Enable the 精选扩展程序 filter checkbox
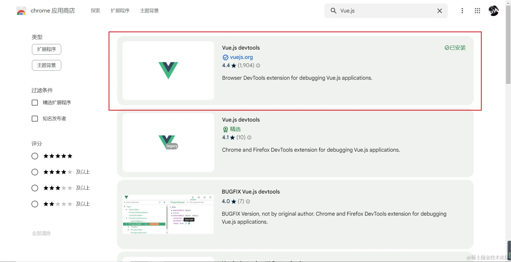Viewport: 511px width, 262px height. click(35, 103)
